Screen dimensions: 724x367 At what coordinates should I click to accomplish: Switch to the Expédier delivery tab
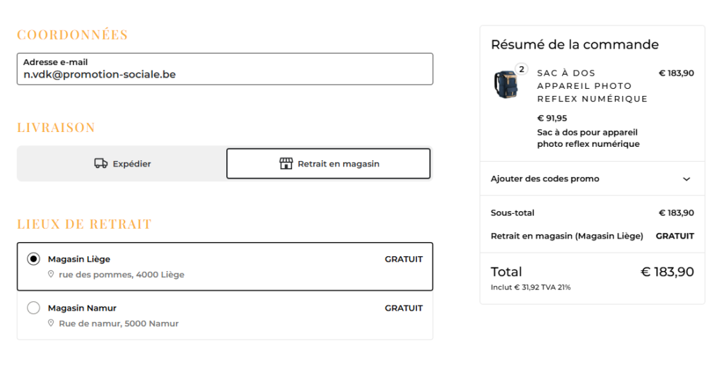coord(122,164)
